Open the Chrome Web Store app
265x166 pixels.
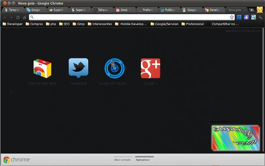coord(42,68)
